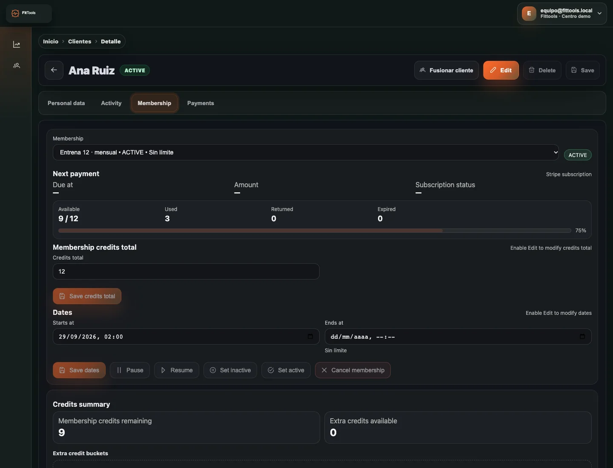The width and height of the screenshot is (613, 468).
Task: Switch to Activity tab
Action: (x=111, y=103)
